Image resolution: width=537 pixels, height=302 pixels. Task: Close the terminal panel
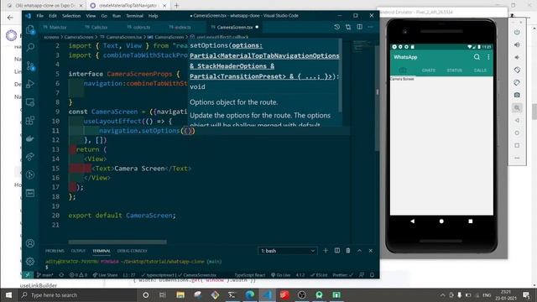(x=371, y=251)
